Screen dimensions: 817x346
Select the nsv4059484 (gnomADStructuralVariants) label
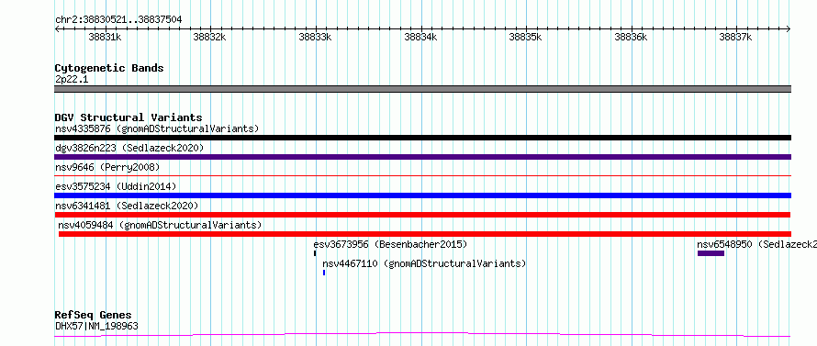pyautogui.click(x=160, y=225)
